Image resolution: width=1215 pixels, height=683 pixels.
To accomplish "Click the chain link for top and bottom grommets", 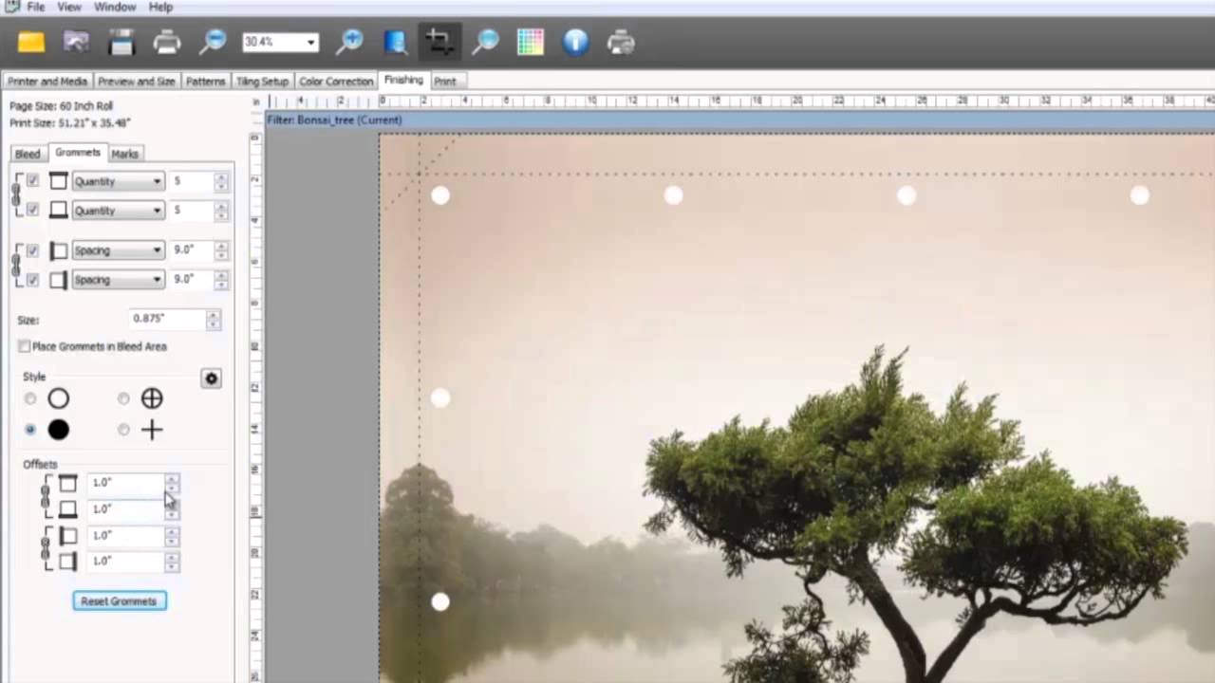I will pyautogui.click(x=15, y=195).
